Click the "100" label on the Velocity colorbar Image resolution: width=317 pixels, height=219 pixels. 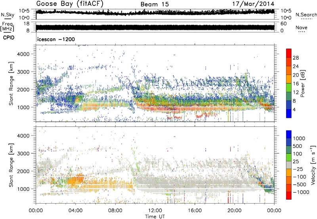click(x=298, y=154)
